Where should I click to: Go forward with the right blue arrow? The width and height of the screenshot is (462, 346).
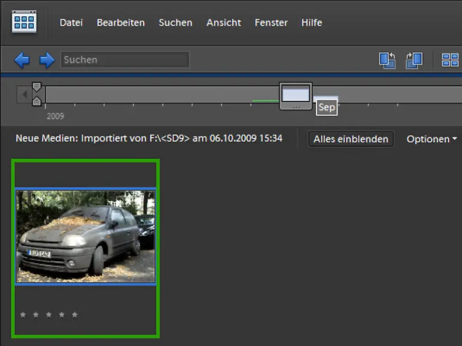click(47, 59)
